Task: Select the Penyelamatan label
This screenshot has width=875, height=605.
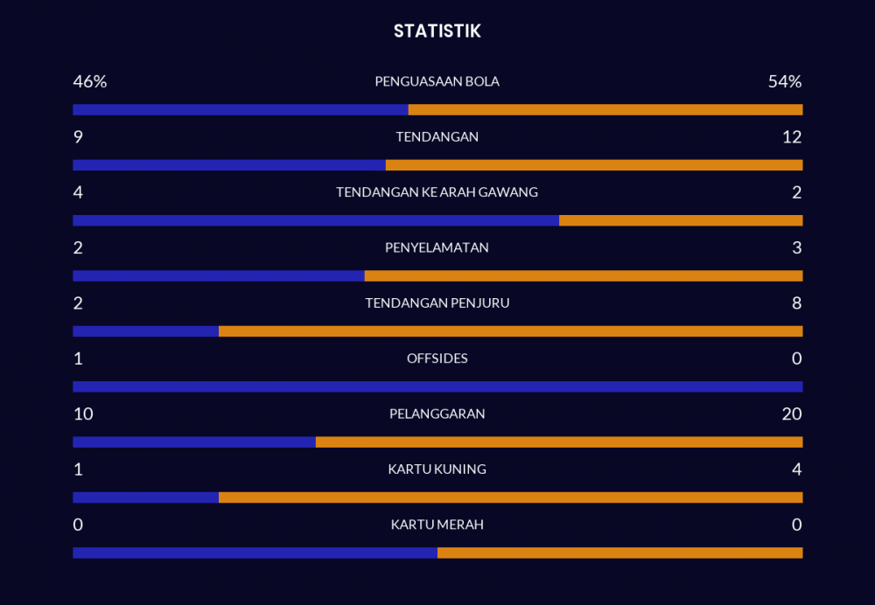Action: point(437,247)
